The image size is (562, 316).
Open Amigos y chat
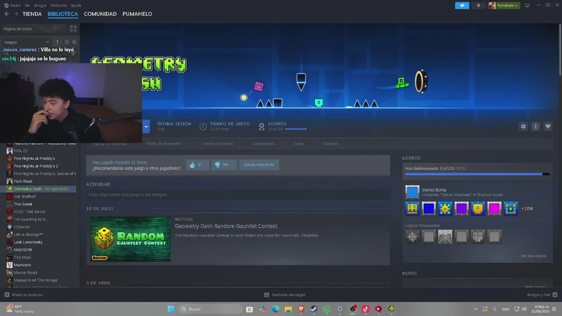[542, 295]
